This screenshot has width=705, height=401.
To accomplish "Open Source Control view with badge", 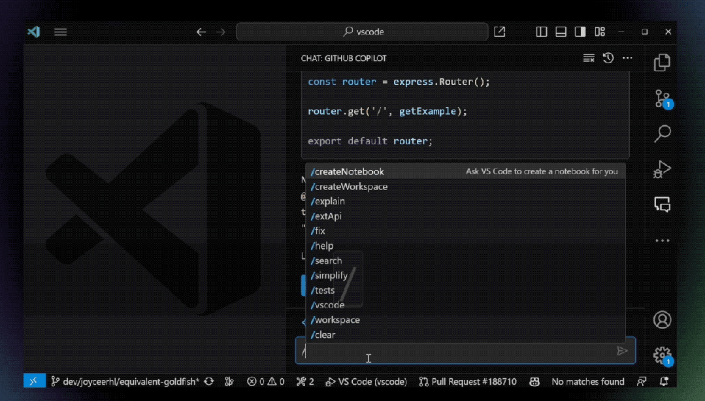I will coord(663,99).
